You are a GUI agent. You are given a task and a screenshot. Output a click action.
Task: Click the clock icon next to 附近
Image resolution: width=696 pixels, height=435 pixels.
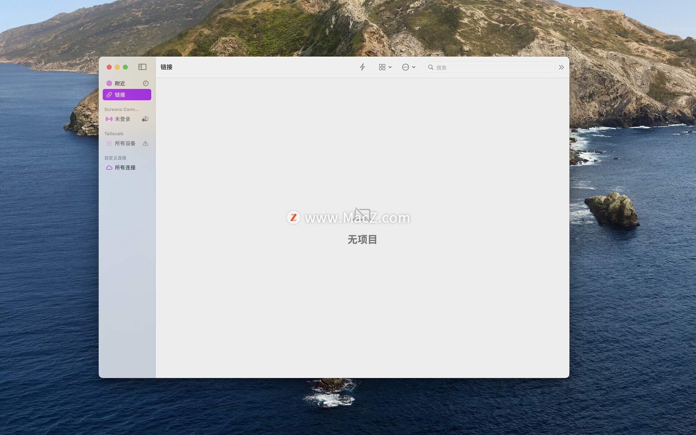click(x=146, y=83)
